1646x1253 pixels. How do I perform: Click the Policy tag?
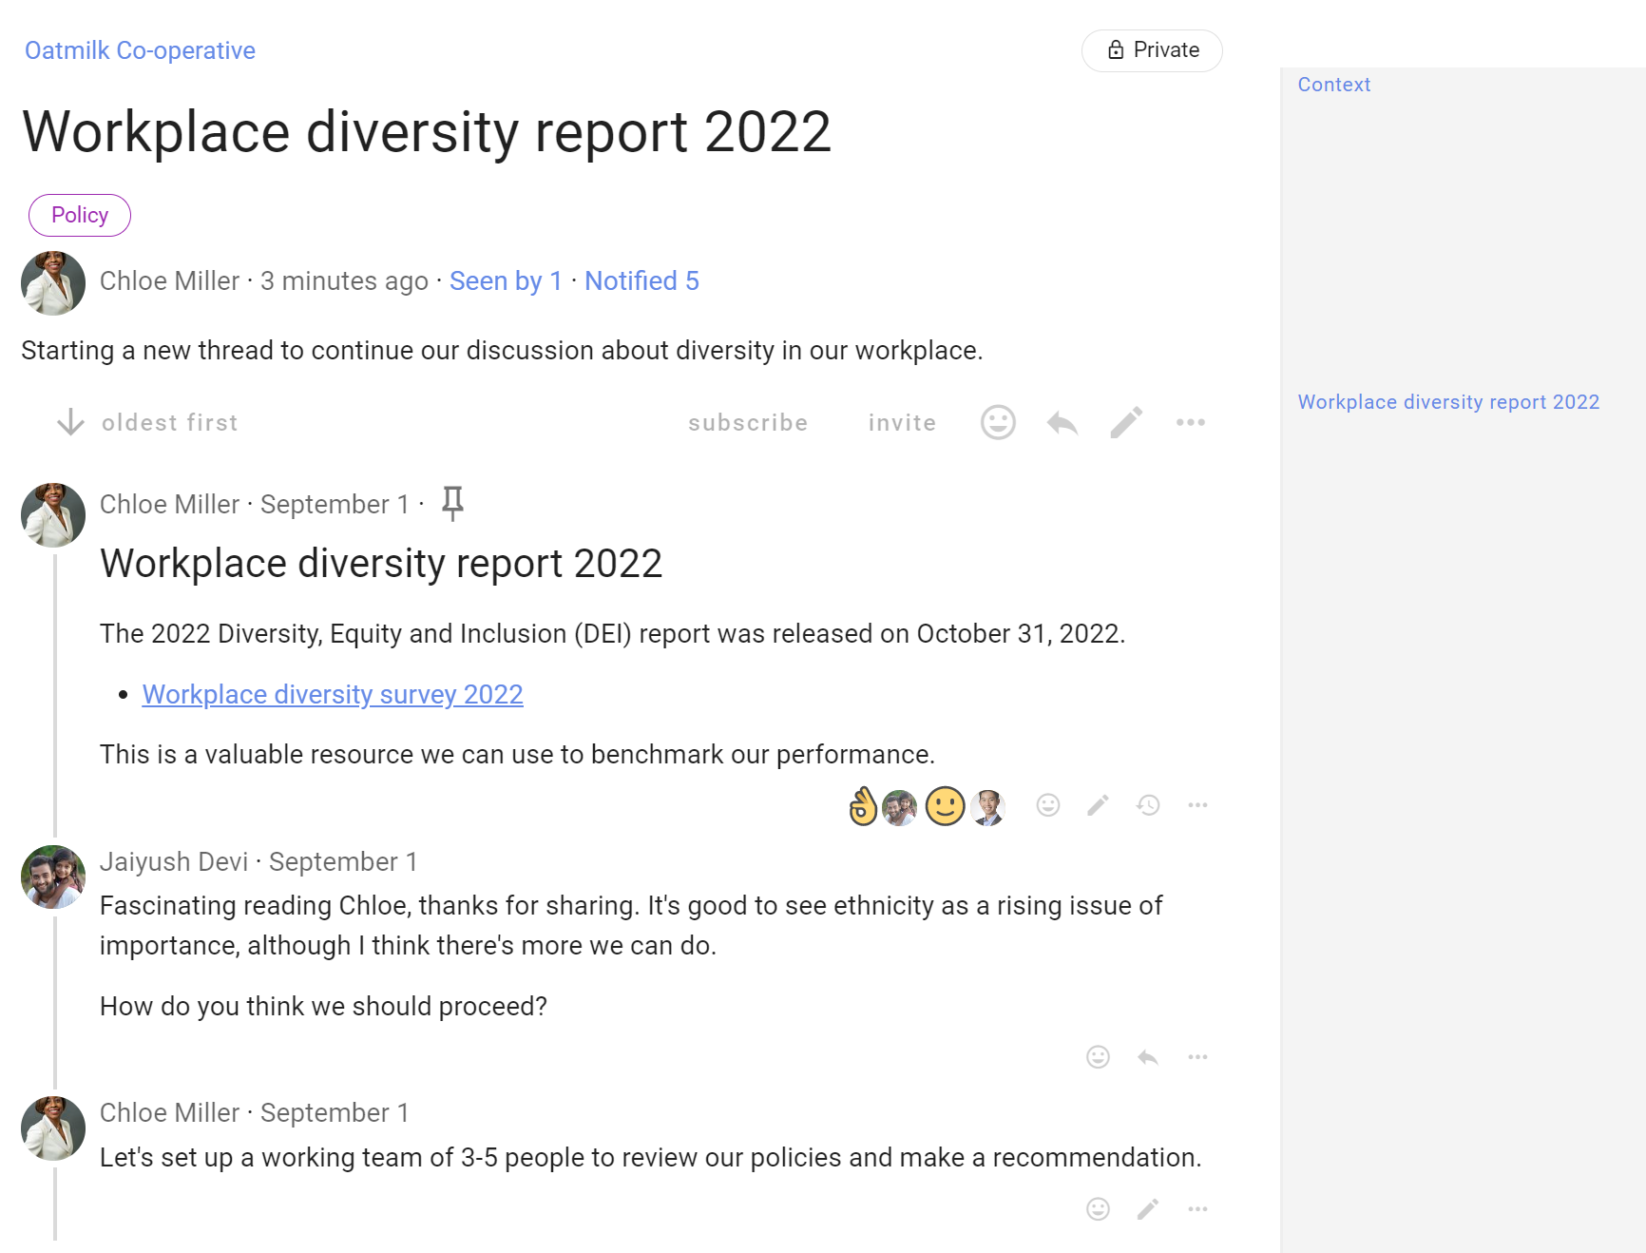tap(80, 215)
